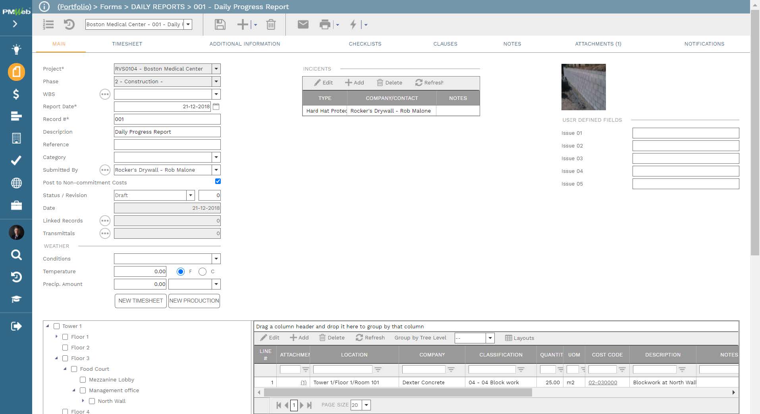Viewport: 760px width, 414px height.
Task: Click the lightning workflow icon in toolbar
Action: 353,24
